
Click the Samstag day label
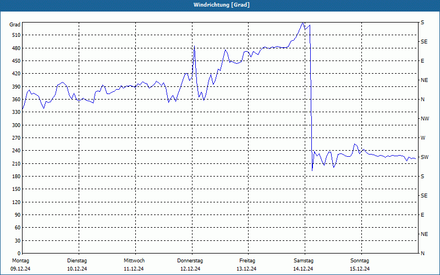(304, 261)
